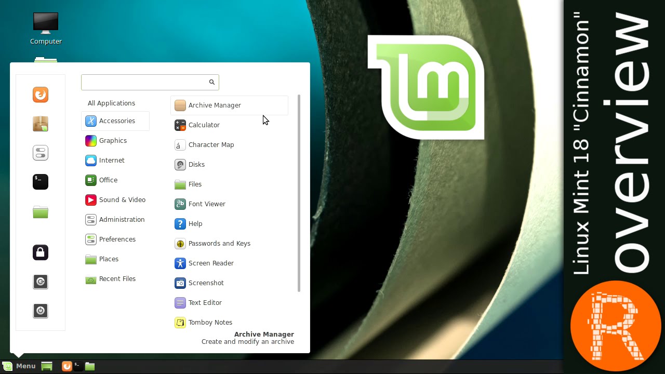Open the Computer desktop icon
Image resolution: width=665 pixels, height=374 pixels.
[46, 28]
